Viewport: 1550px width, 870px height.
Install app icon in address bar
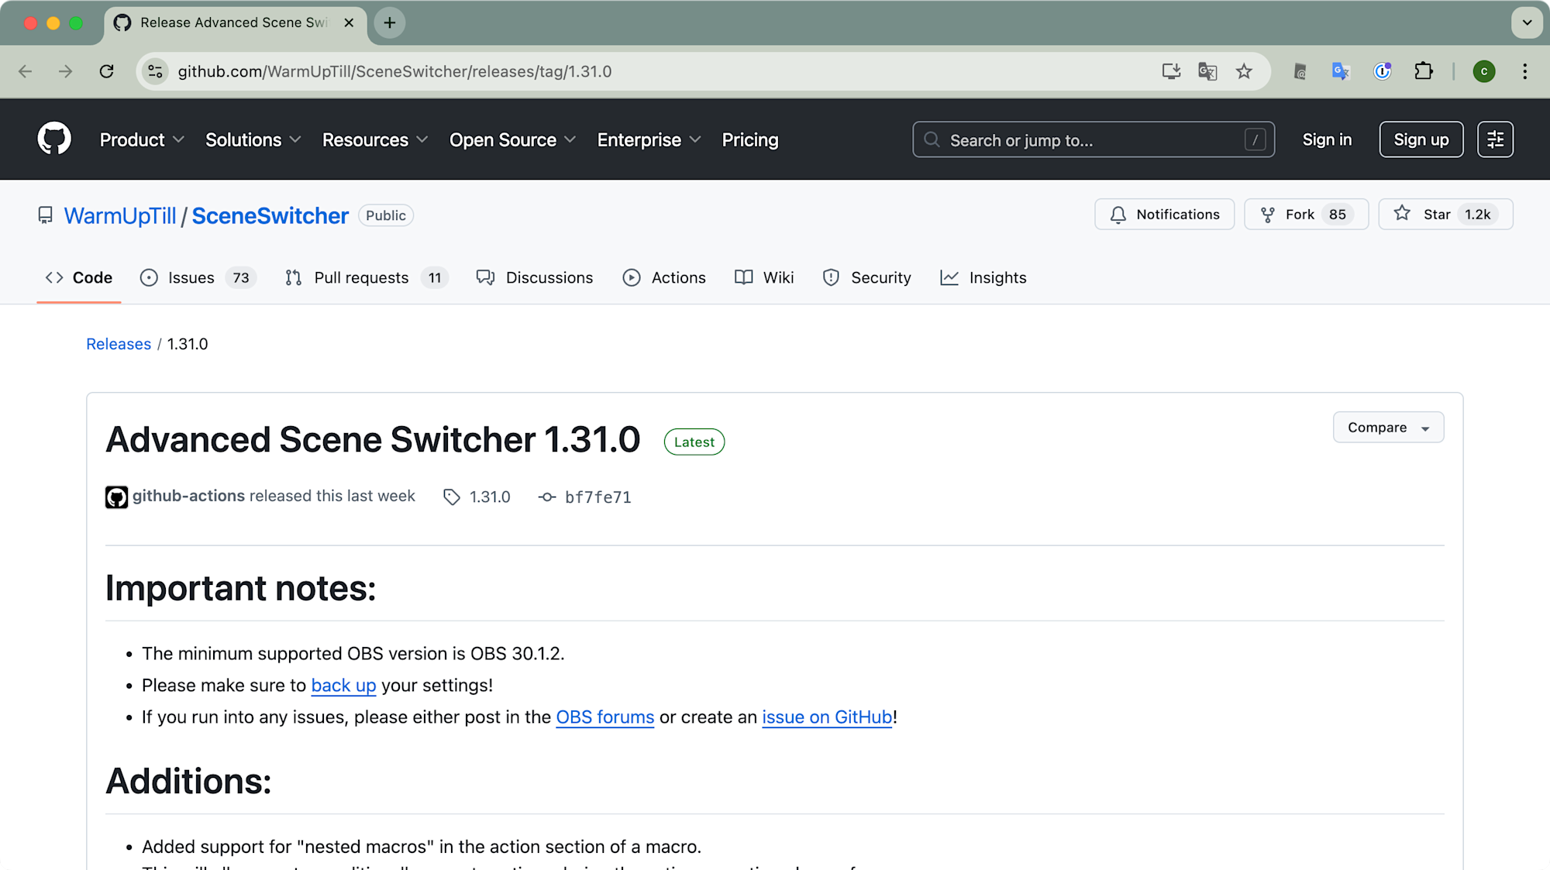[x=1171, y=71]
